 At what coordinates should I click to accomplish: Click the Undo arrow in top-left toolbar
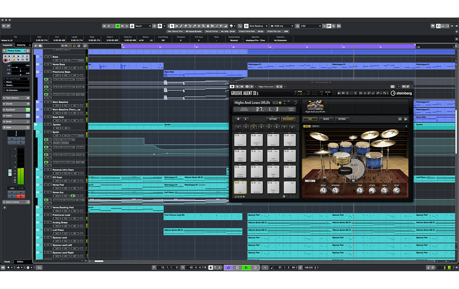pyautogui.click(x=4, y=26)
